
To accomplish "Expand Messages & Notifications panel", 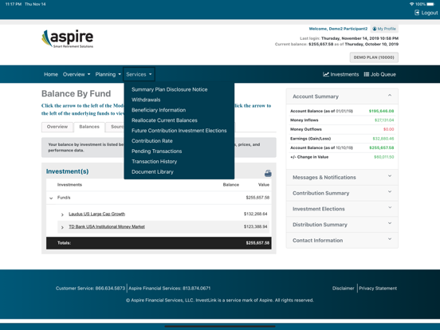I will click(x=342, y=177).
